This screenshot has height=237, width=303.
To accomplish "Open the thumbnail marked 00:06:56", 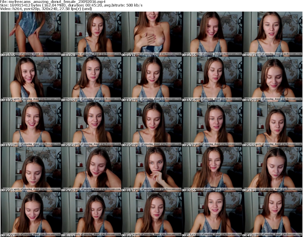I will (x=212, y=34).
